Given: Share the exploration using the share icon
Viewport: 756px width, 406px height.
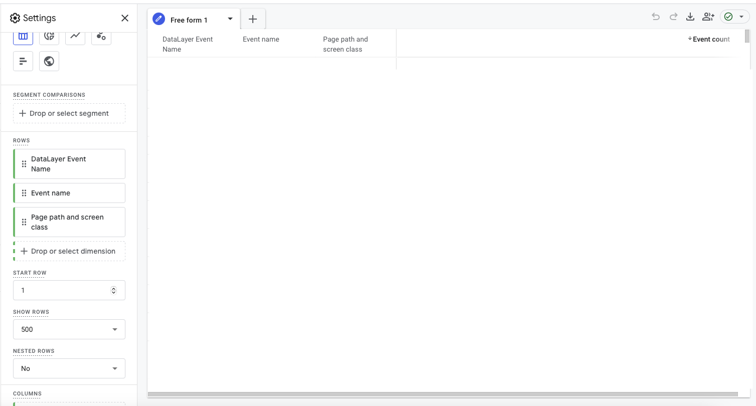Looking at the screenshot, I should [x=708, y=16].
